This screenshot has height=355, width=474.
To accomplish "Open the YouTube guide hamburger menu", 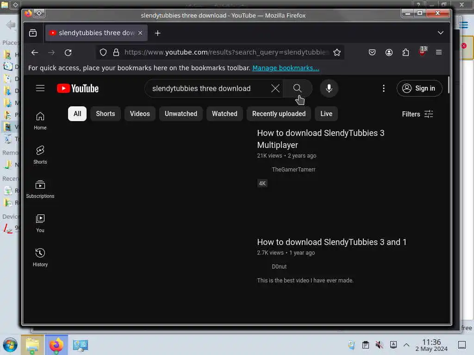I will (x=40, y=88).
